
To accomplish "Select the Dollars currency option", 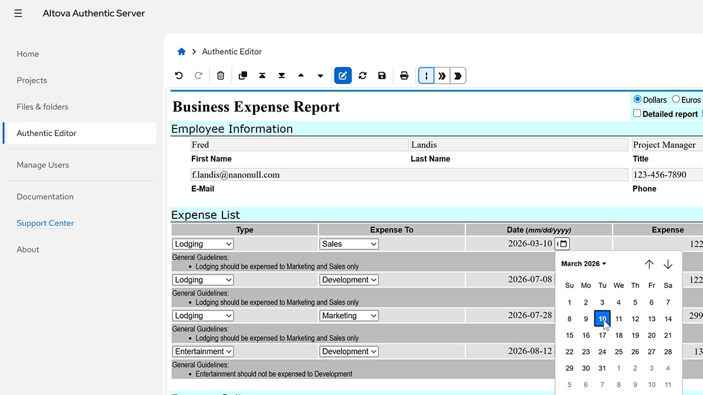I will (x=637, y=99).
